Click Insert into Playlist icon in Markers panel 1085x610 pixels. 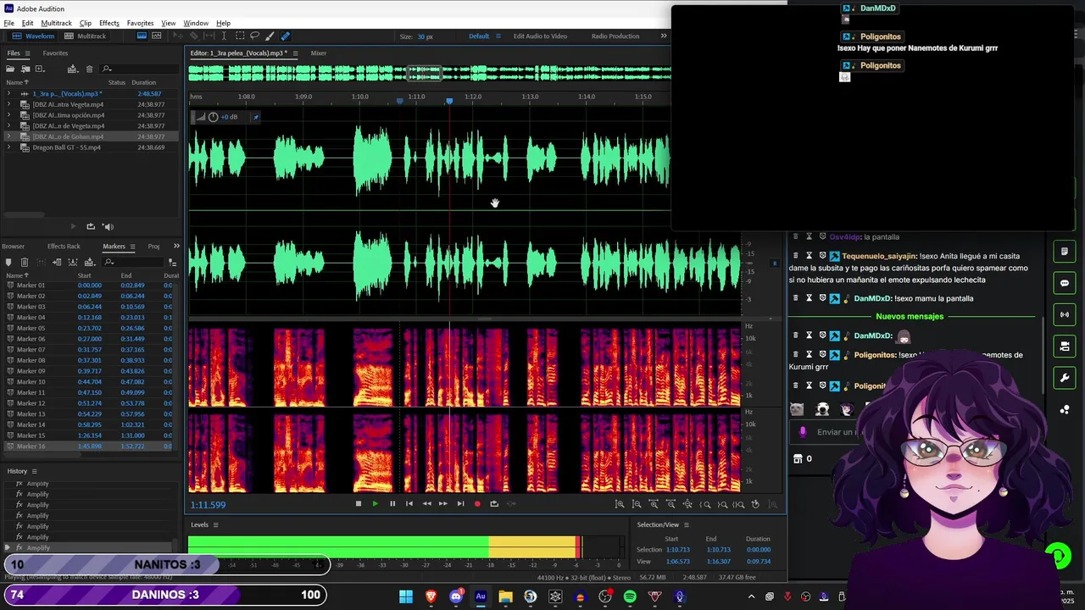click(x=57, y=262)
